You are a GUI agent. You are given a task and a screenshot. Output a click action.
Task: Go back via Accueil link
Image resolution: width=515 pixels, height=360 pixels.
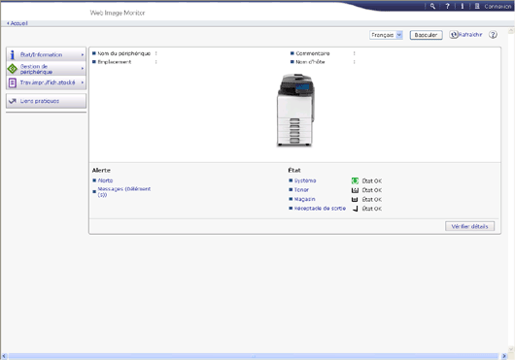tap(17, 23)
